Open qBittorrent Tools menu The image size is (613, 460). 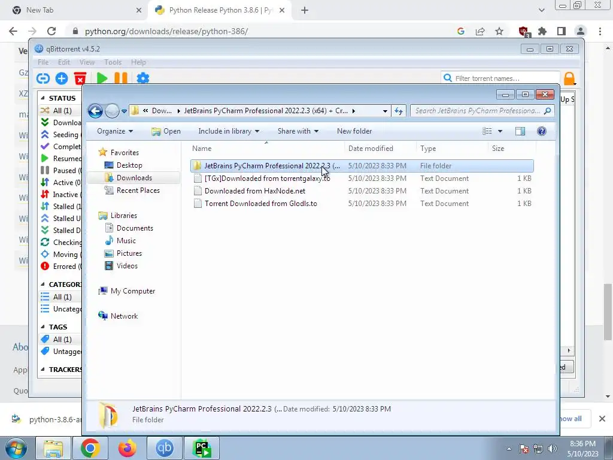[113, 62]
